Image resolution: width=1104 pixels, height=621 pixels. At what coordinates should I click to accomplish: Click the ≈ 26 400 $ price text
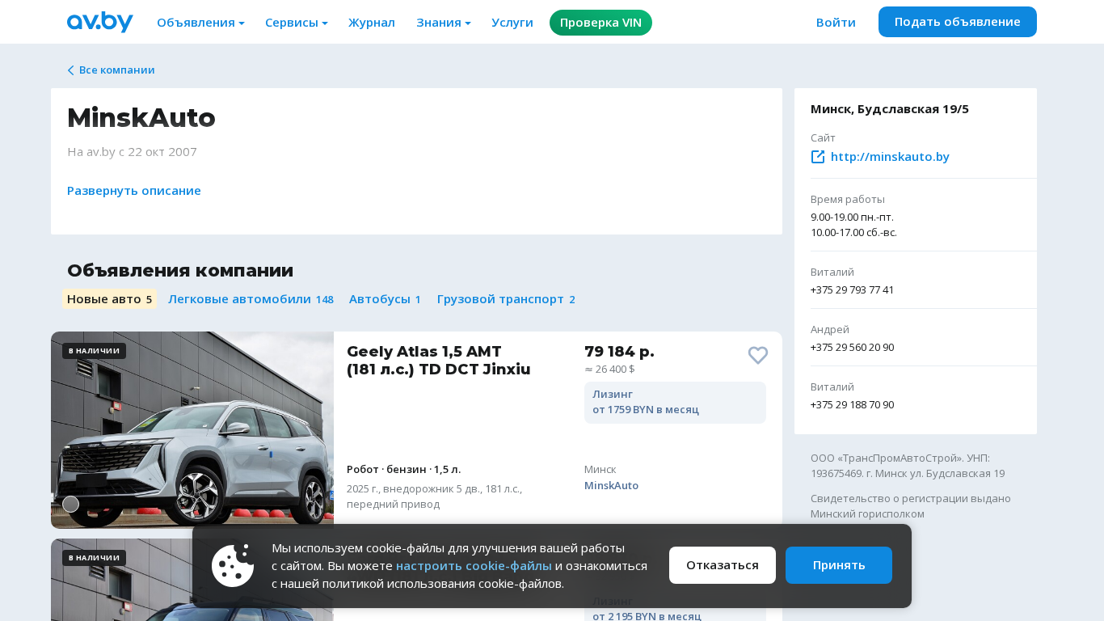click(x=609, y=370)
